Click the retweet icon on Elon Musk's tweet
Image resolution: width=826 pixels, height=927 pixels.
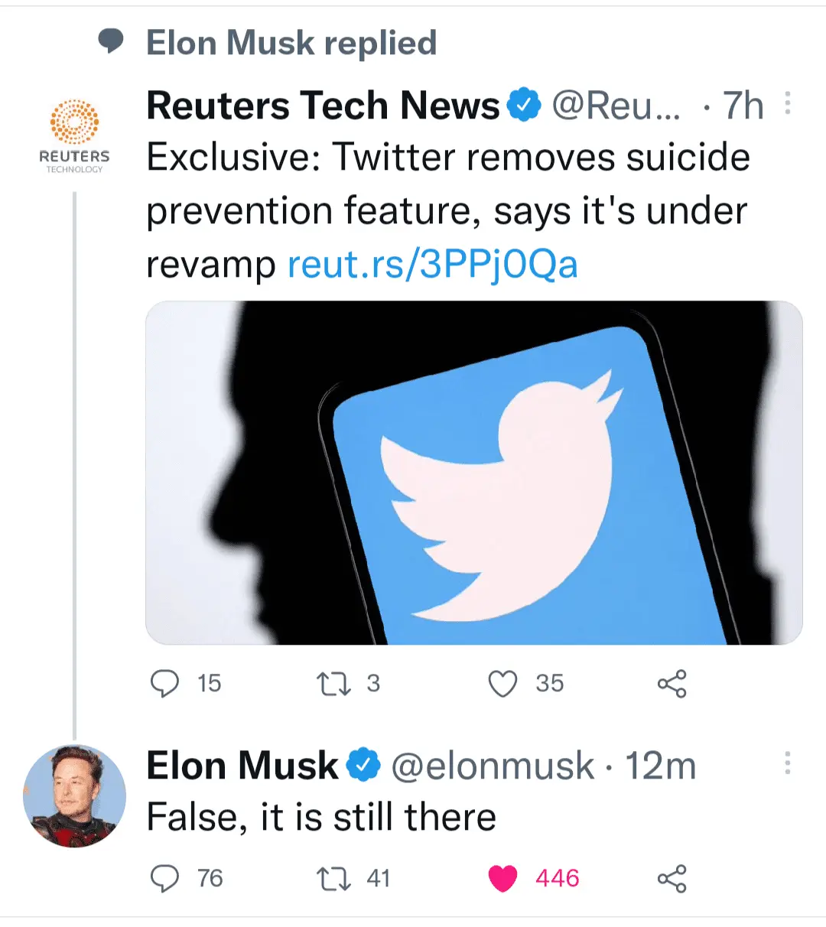tap(334, 877)
